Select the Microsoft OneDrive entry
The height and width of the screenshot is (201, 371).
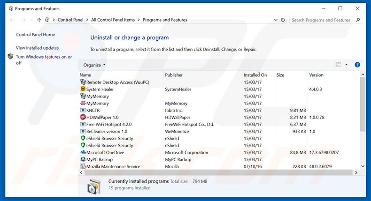(105, 153)
